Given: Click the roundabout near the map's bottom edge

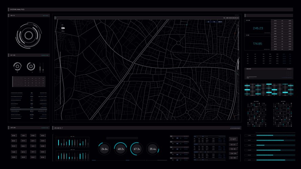Looking at the screenshot, I should coord(186,112).
